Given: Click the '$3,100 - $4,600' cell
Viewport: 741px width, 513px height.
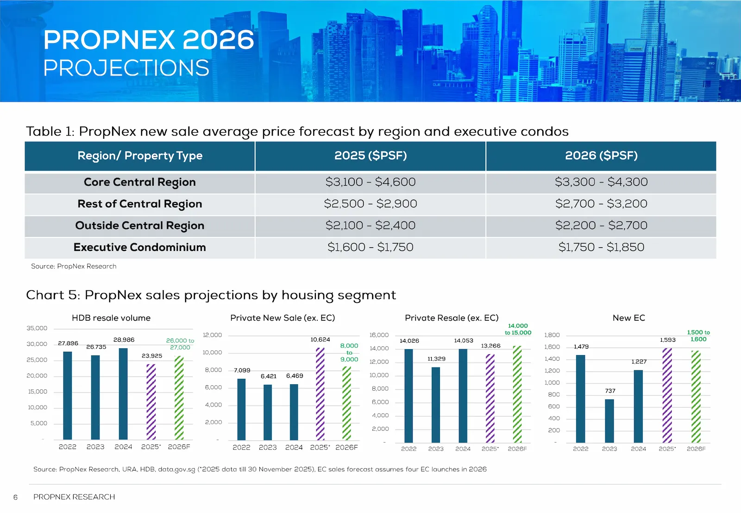Looking at the screenshot, I should 370,182.
